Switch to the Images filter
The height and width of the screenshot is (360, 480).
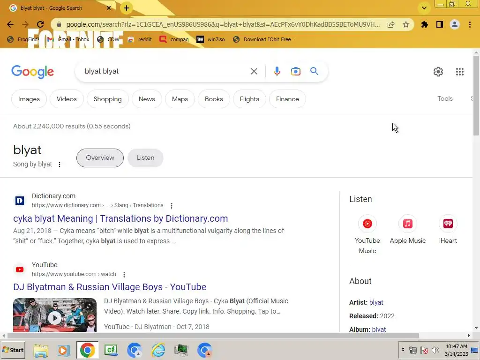[x=29, y=99]
